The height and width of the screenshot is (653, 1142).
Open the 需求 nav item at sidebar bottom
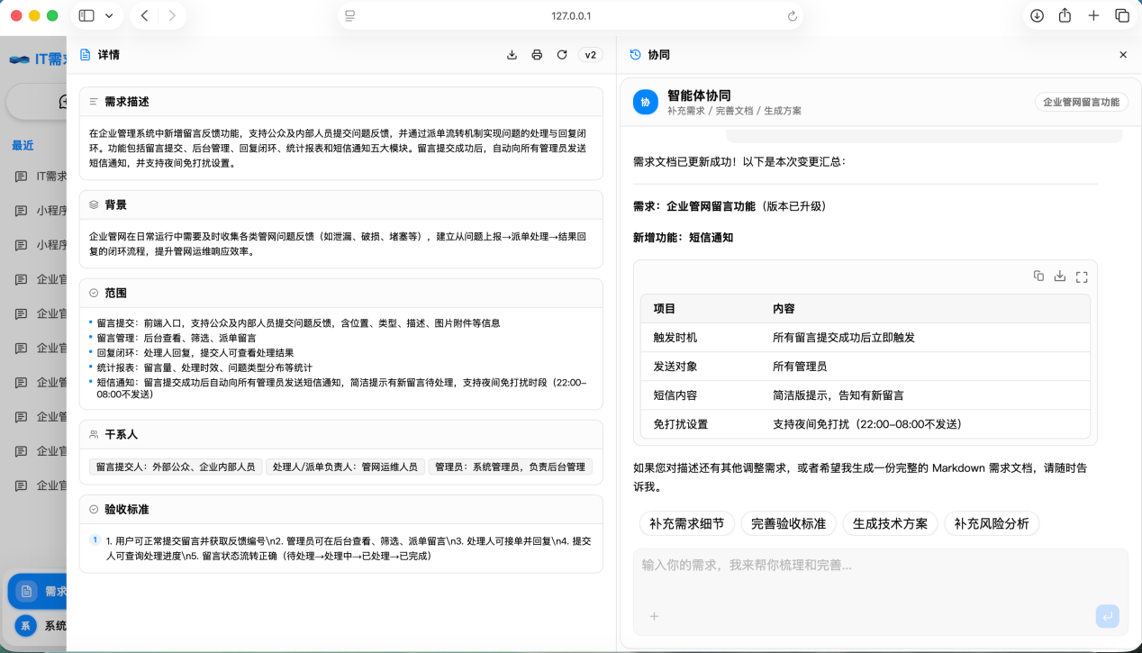tap(38, 592)
